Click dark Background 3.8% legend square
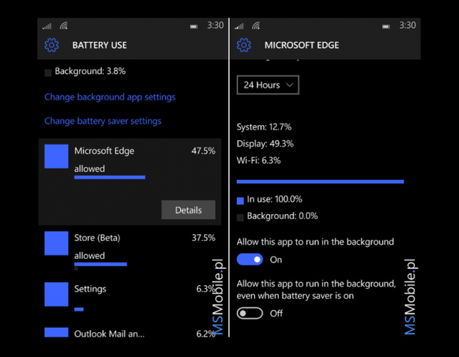Image resolution: width=459 pixels, height=357 pixels. 48,73
